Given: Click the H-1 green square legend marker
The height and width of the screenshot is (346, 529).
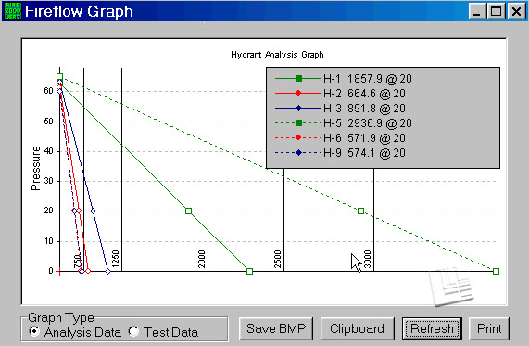Looking at the screenshot, I should (298, 79).
